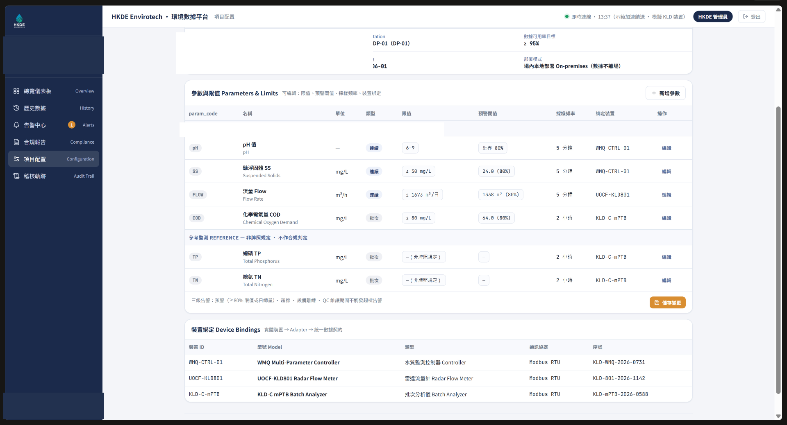Click the param_code column header
The height and width of the screenshot is (425, 787).
(203, 113)
